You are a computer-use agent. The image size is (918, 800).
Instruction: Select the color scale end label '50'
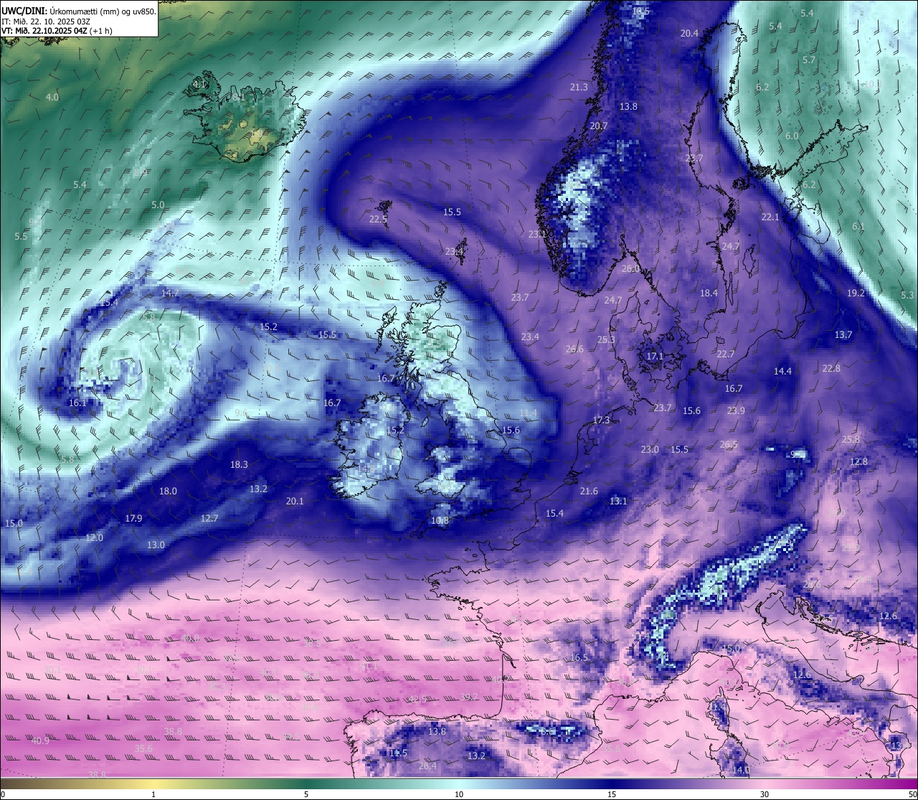[x=912, y=794]
